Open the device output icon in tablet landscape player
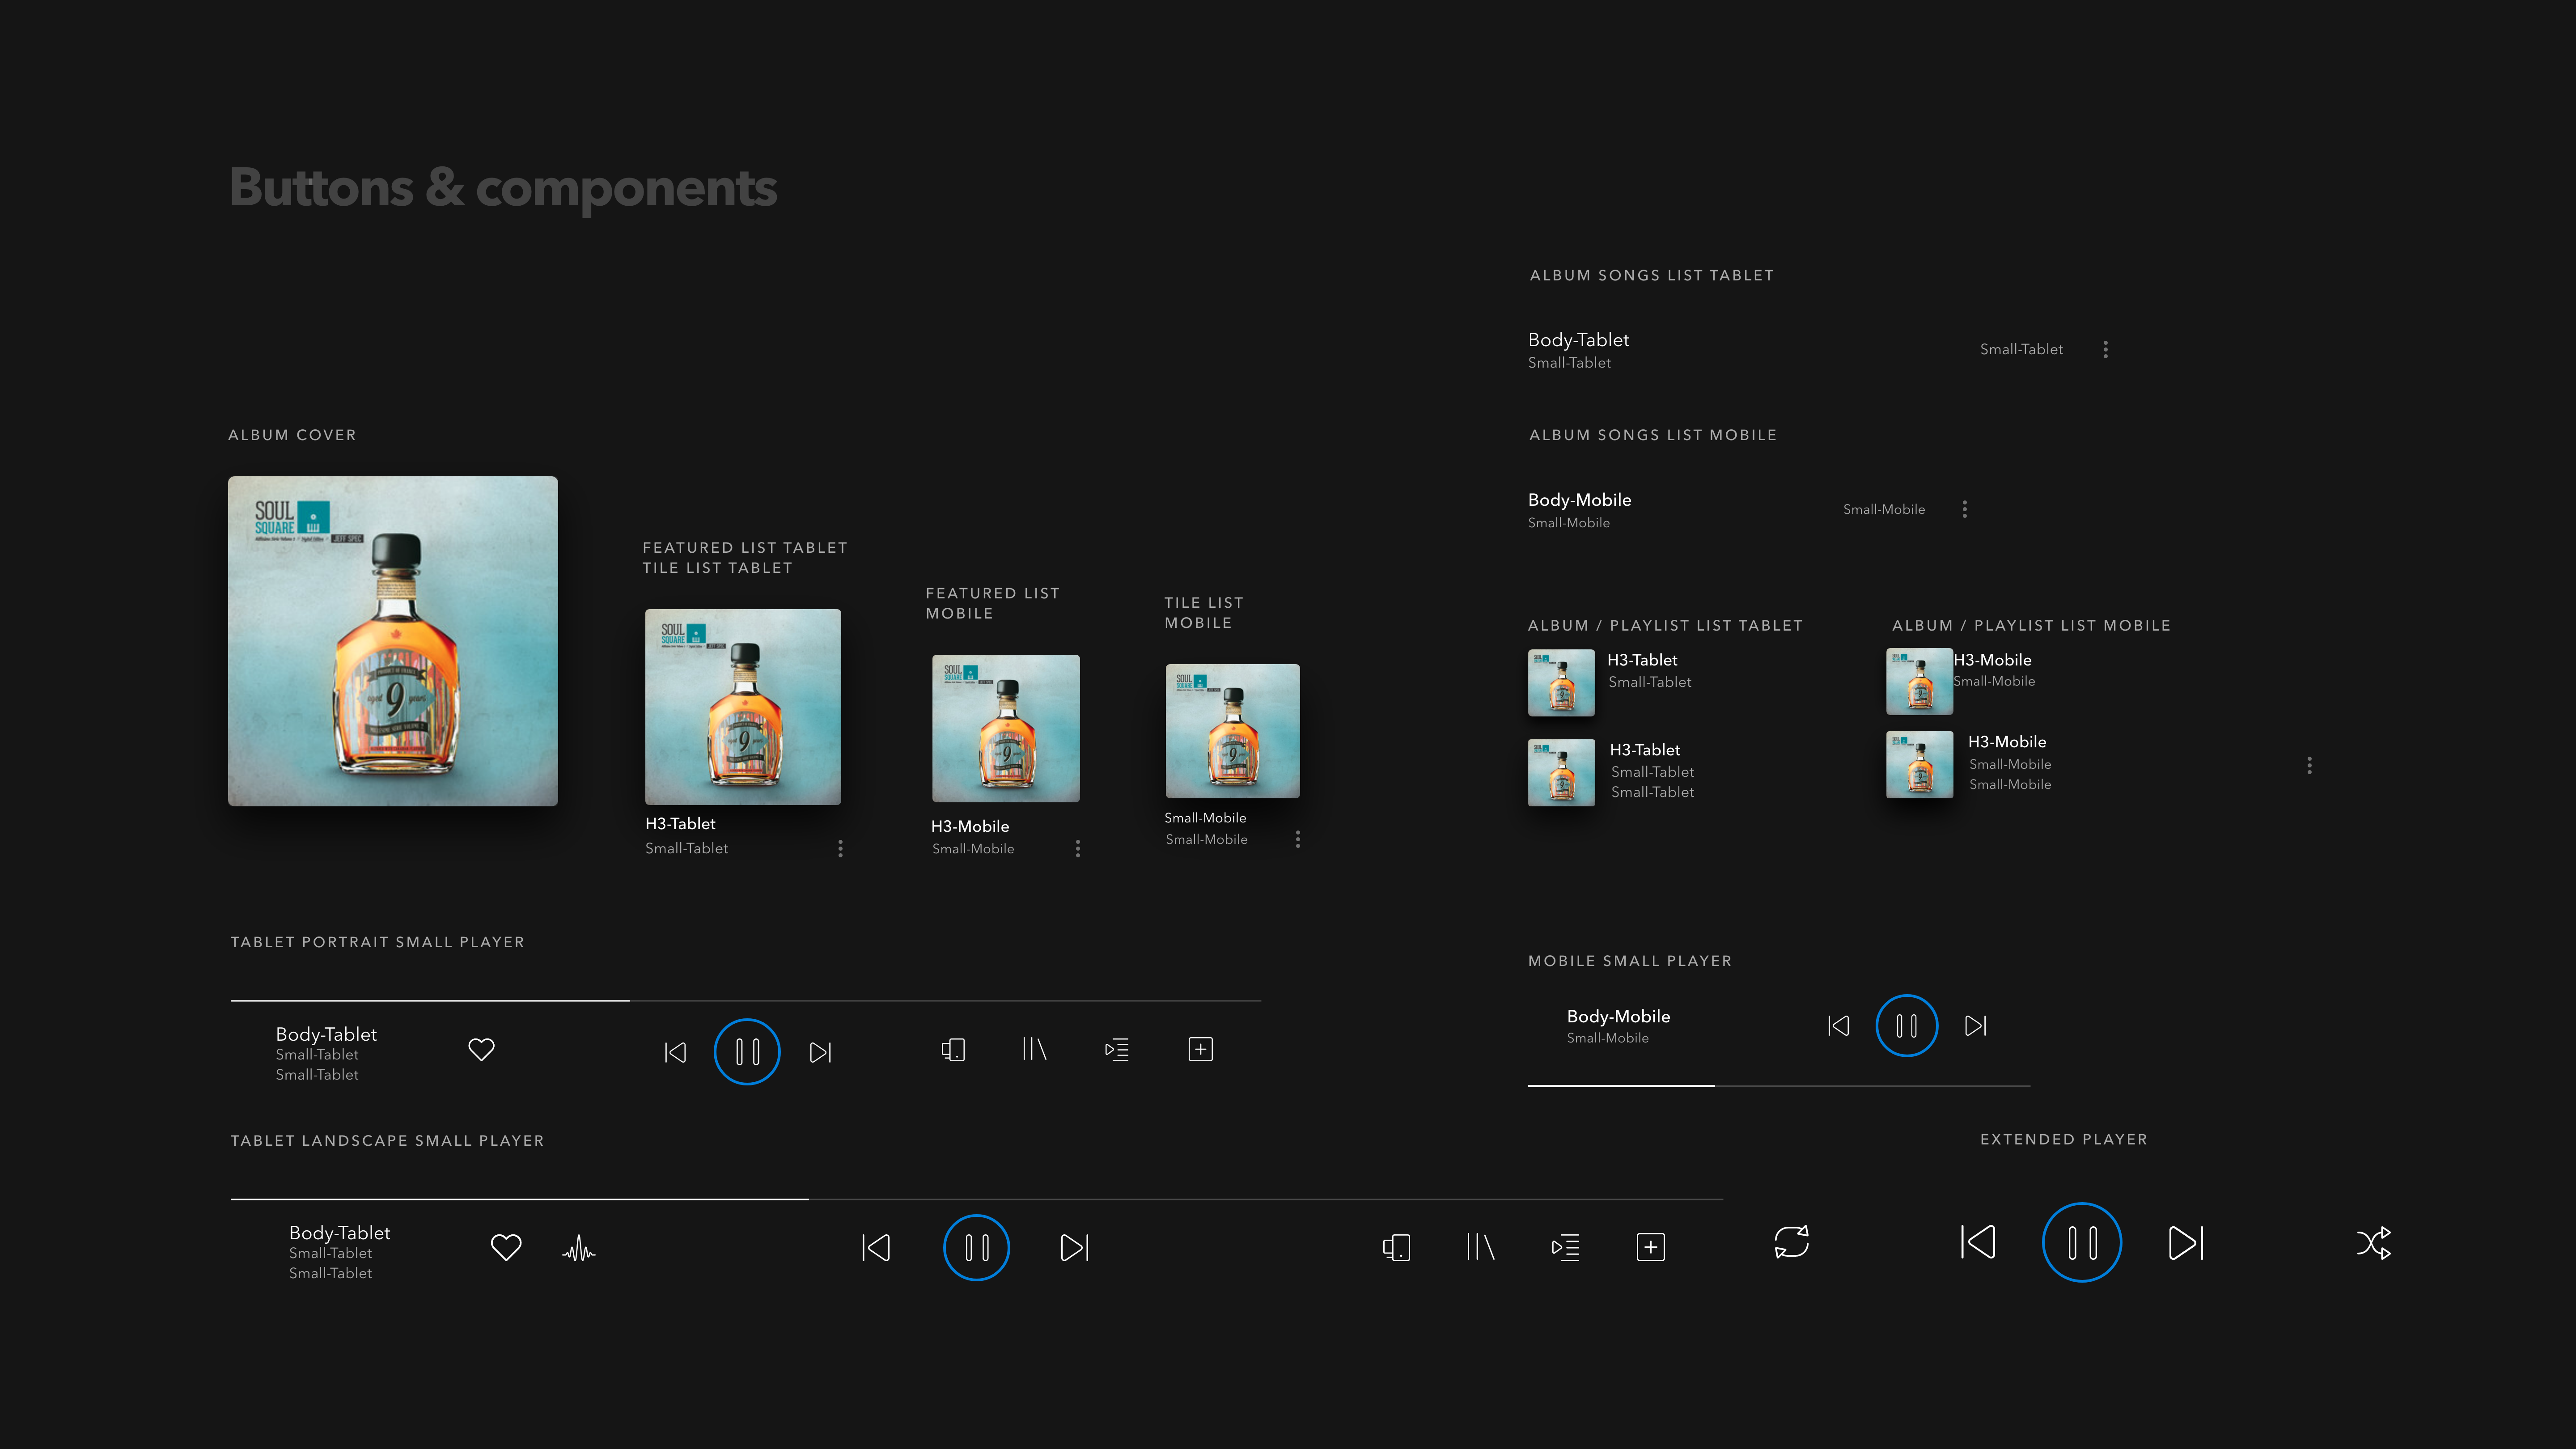This screenshot has height=1449, width=2576. tap(1396, 1247)
